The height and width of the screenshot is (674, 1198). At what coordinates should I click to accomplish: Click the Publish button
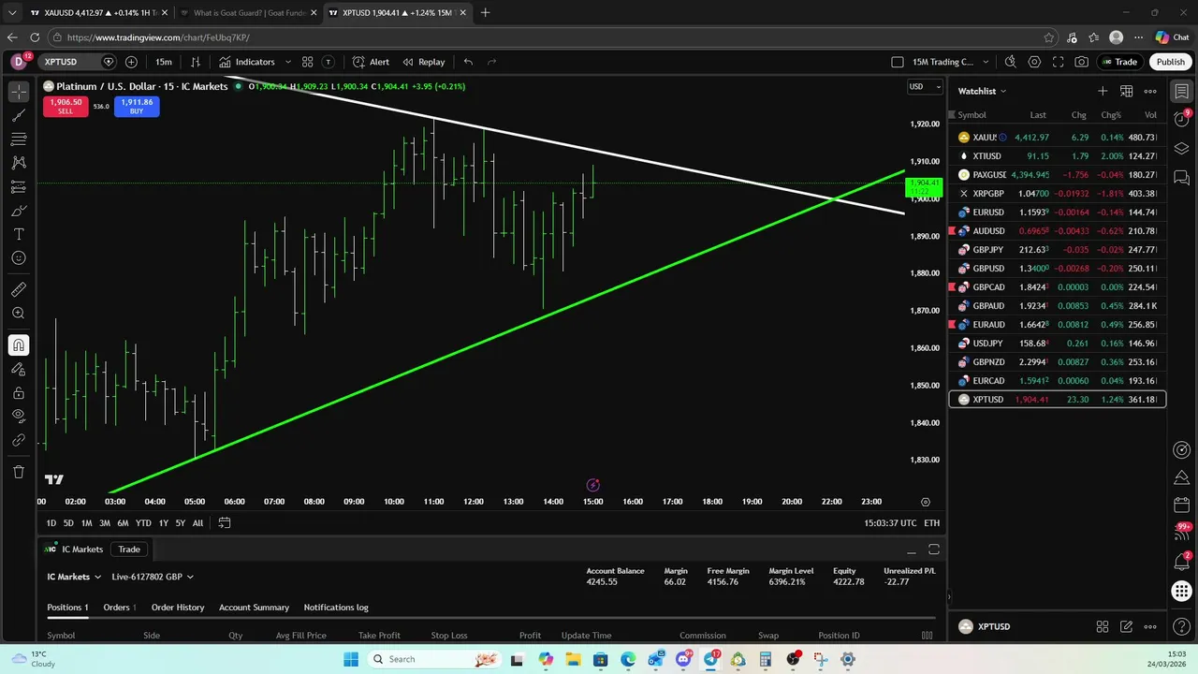(x=1170, y=62)
